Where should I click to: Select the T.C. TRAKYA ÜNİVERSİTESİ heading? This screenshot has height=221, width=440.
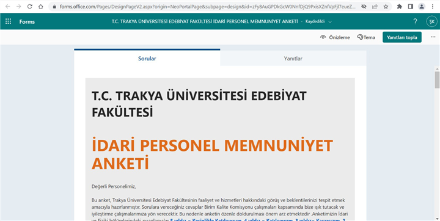pos(199,104)
